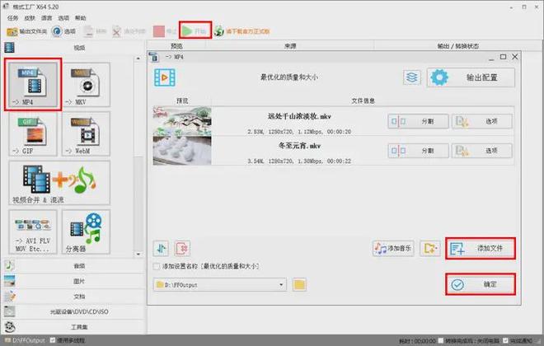Click the red remove-file icon in dialog

182,248
